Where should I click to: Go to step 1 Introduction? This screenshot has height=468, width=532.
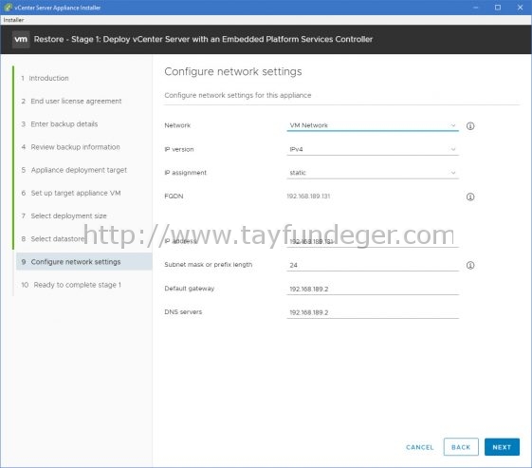point(45,78)
